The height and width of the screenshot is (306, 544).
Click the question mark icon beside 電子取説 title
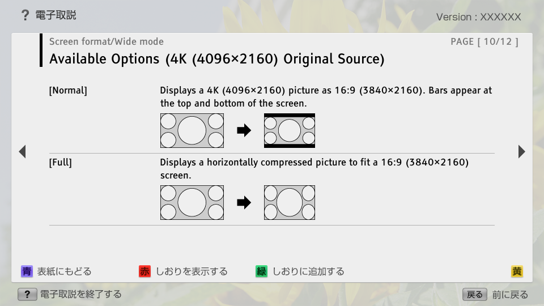tap(25, 15)
